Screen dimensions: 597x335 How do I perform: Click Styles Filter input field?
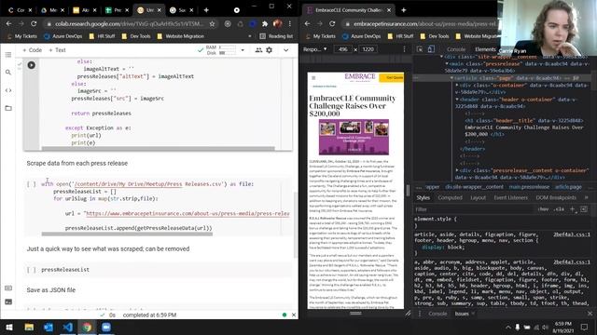(474, 209)
